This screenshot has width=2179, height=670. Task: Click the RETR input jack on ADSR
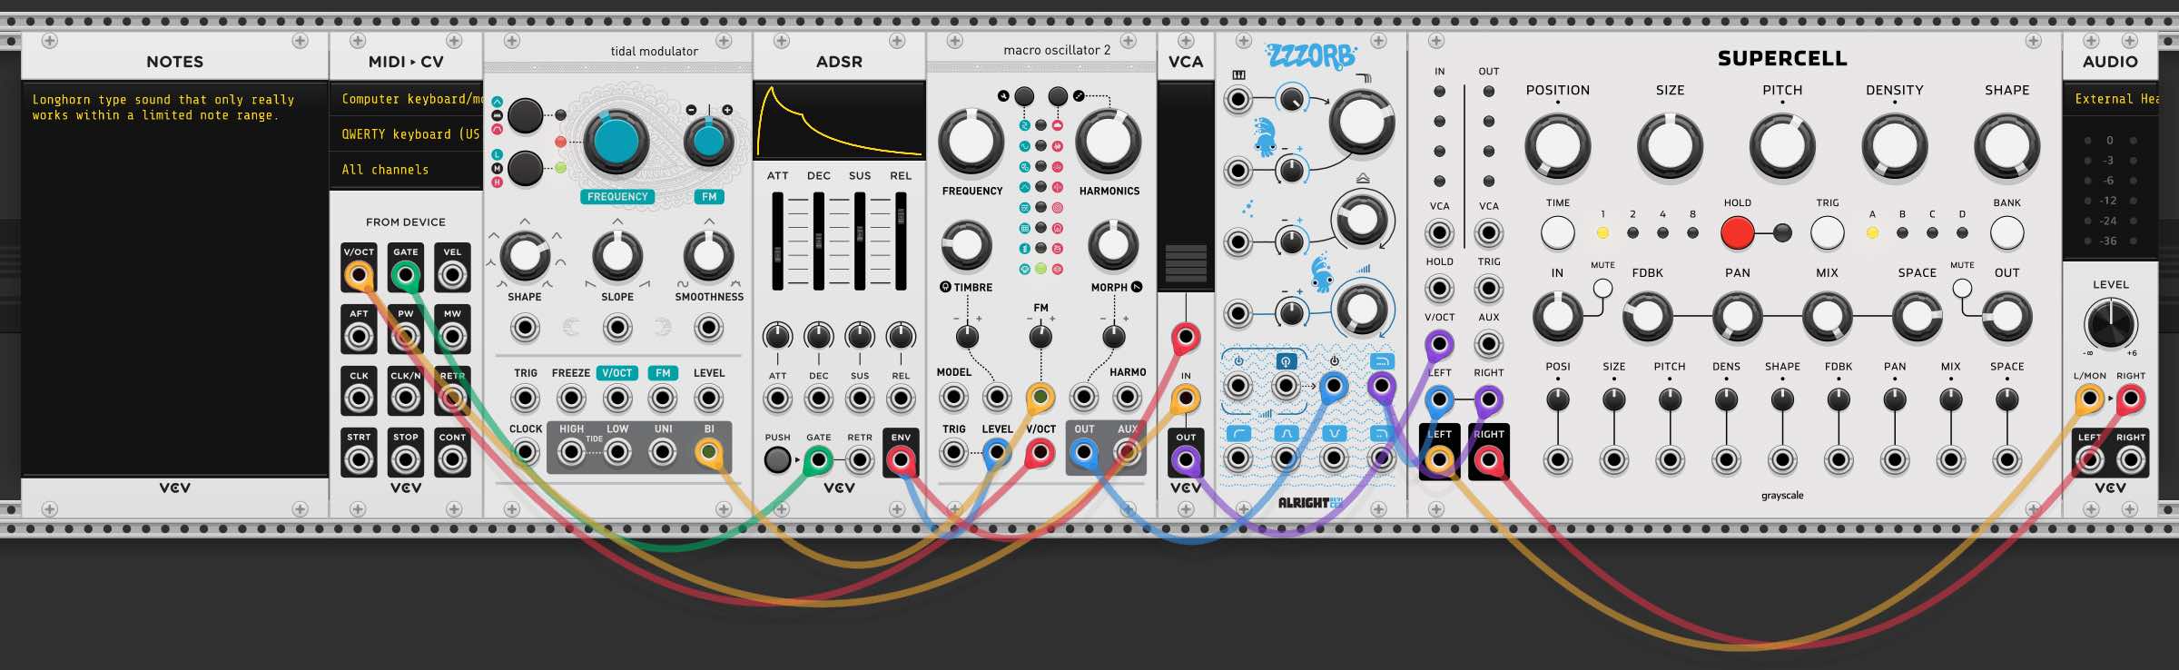click(x=860, y=460)
